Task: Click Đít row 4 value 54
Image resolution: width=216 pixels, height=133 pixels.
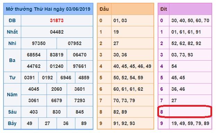Action: pos(174,66)
